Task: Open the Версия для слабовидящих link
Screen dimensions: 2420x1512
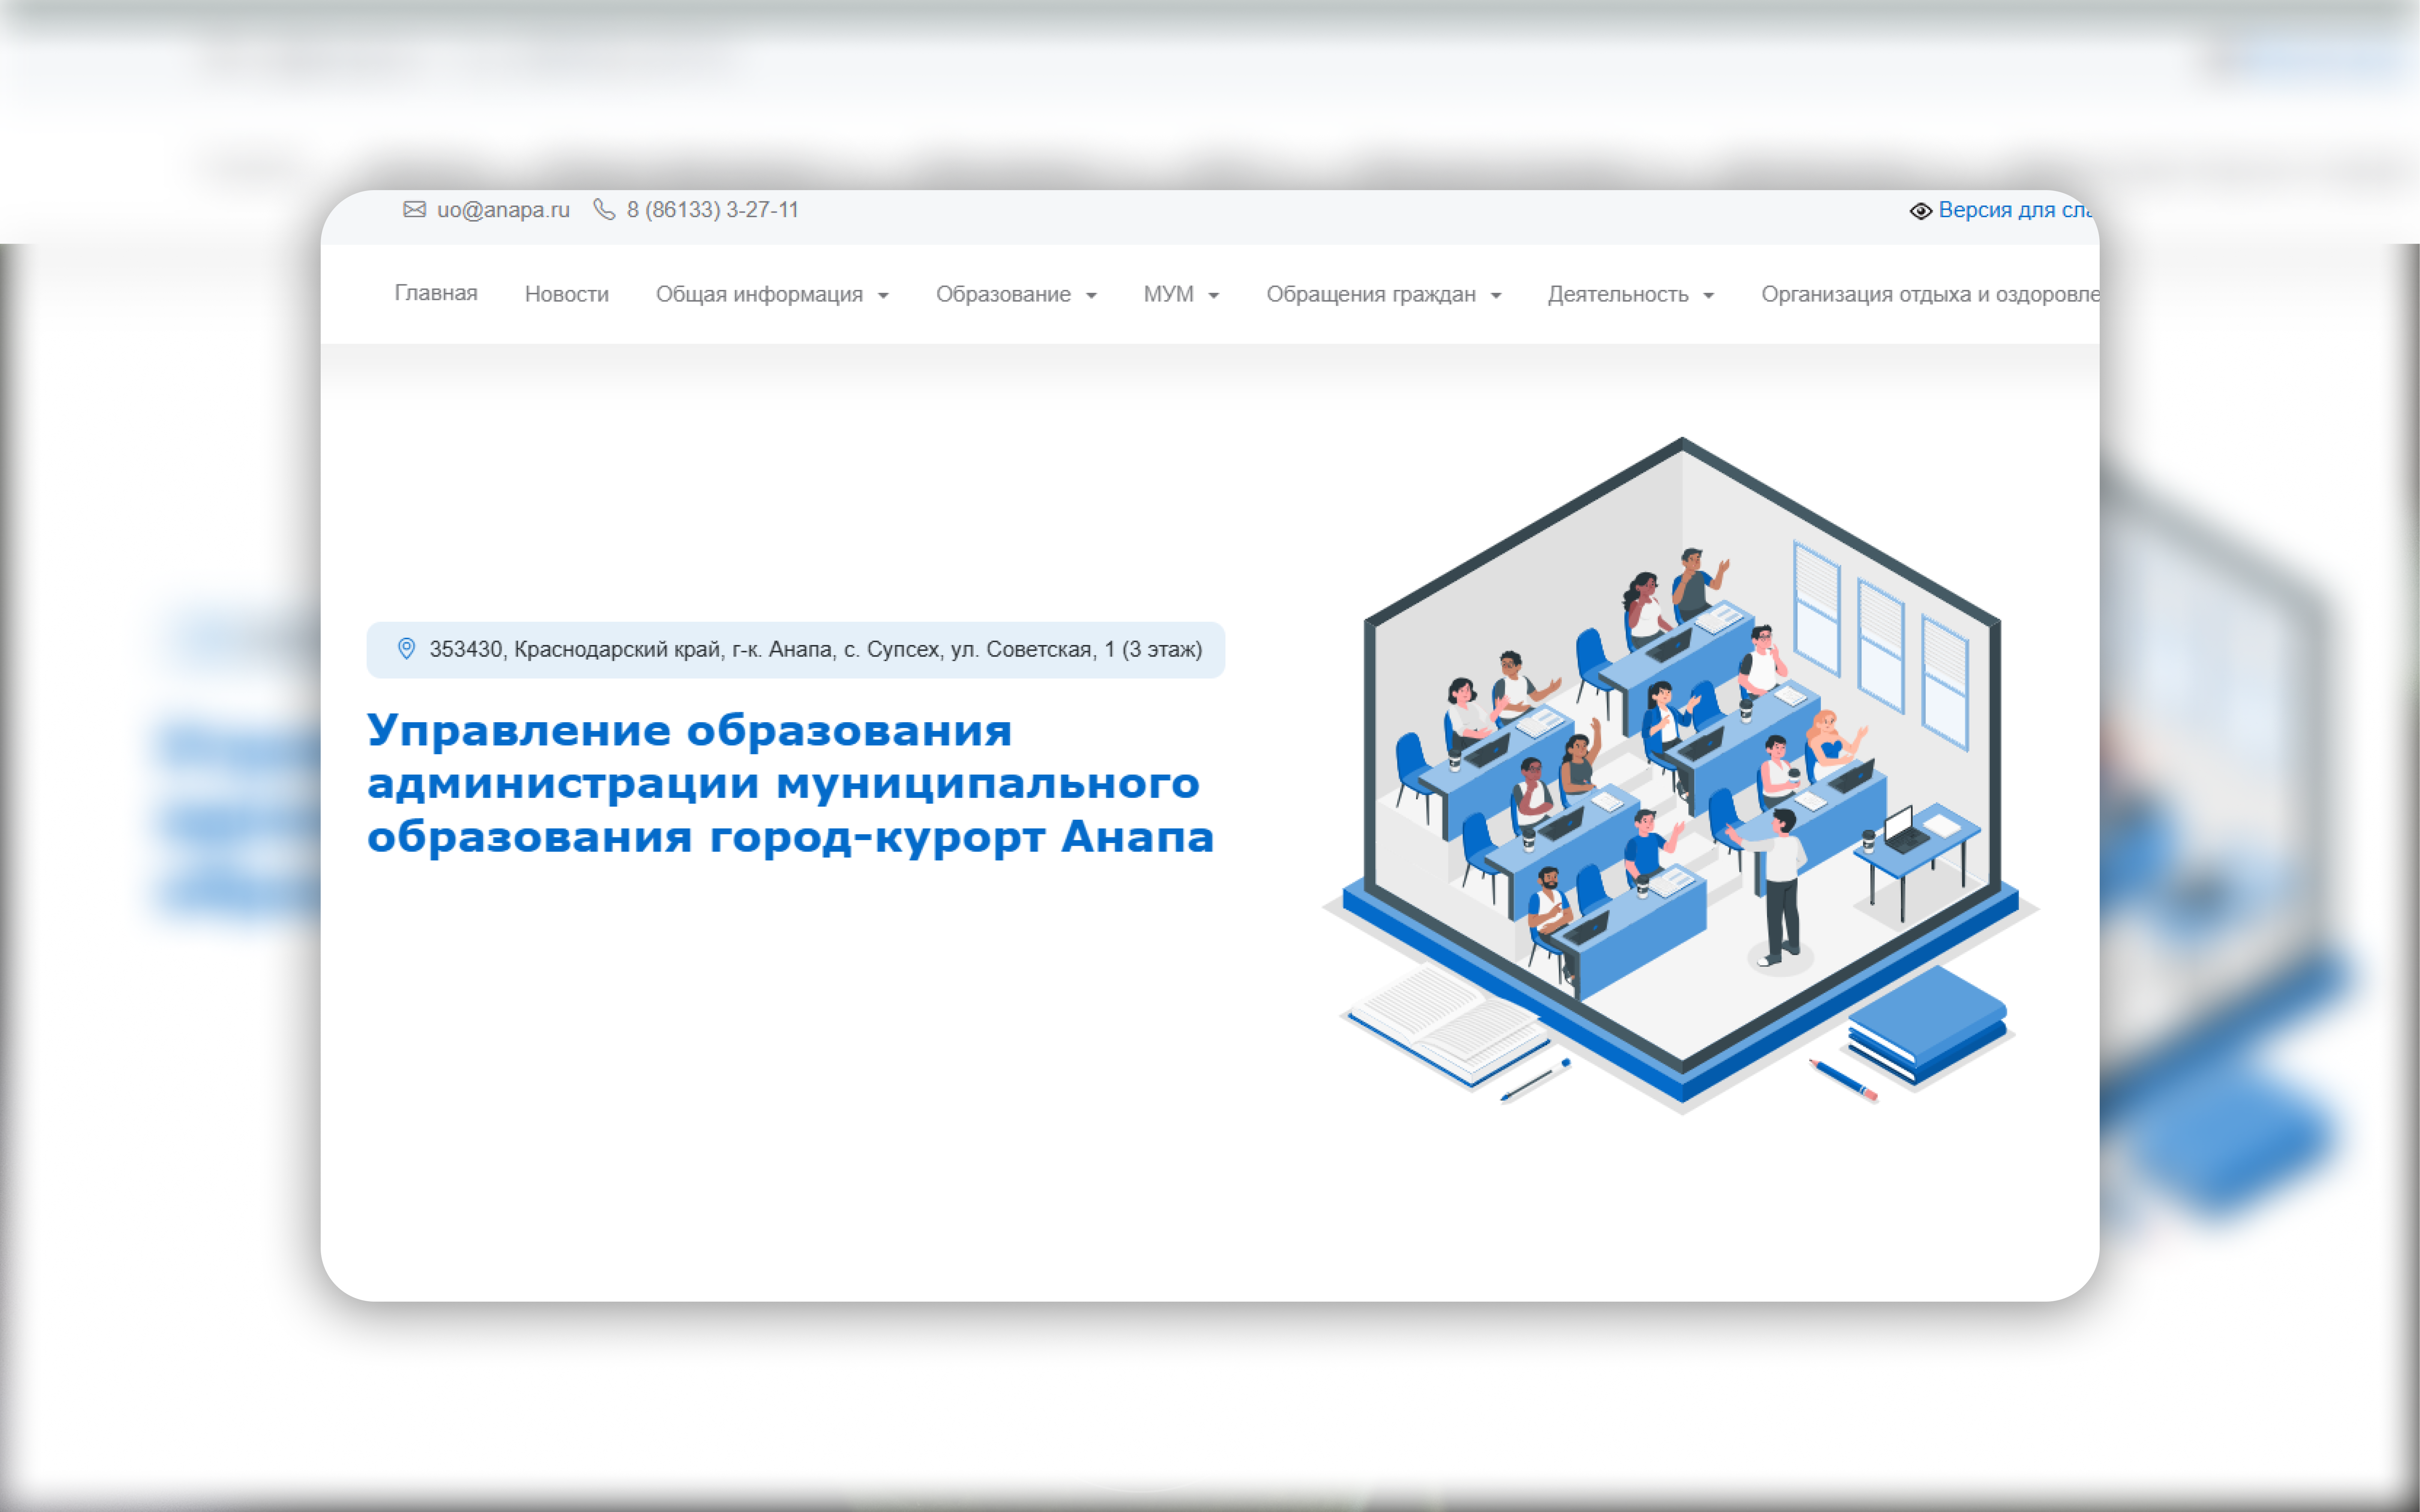Action: coord(2018,210)
